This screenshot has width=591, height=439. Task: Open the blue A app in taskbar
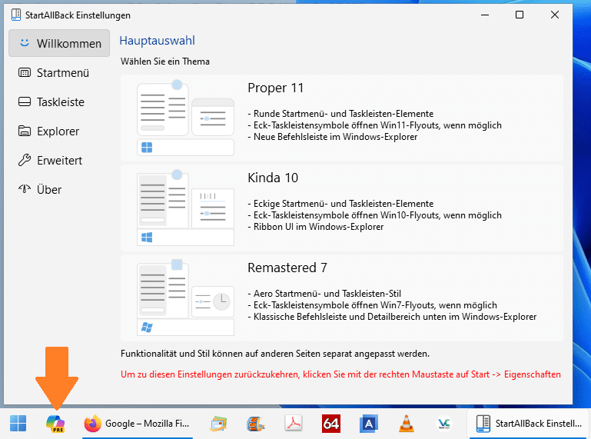tap(369, 424)
